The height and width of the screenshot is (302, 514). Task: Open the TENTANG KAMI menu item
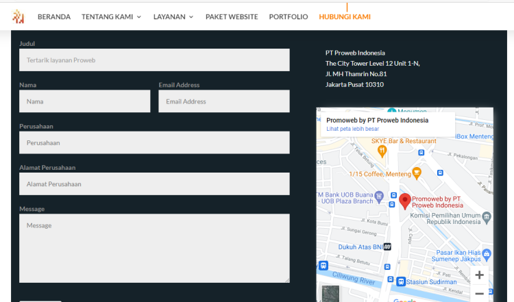click(x=107, y=16)
